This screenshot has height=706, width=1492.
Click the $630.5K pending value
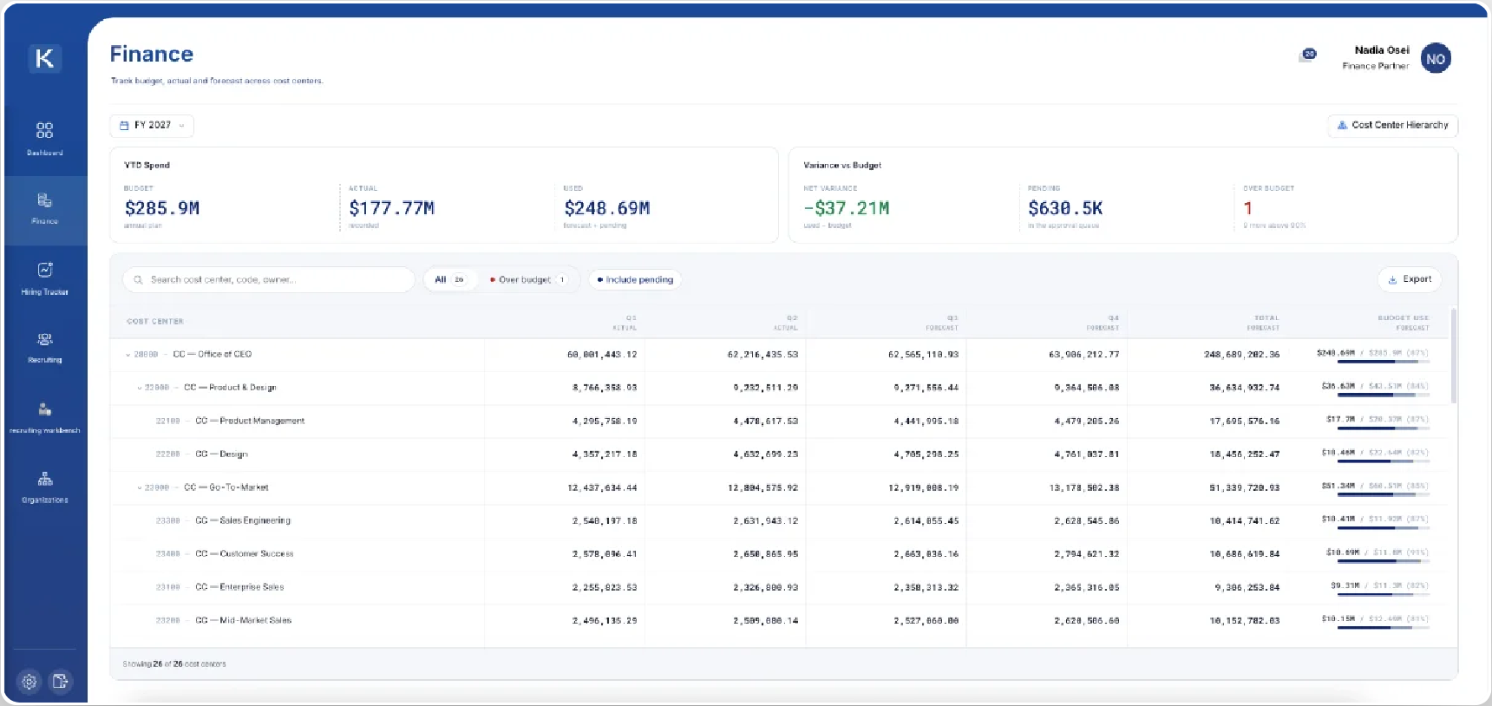(x=1065, y=208)
